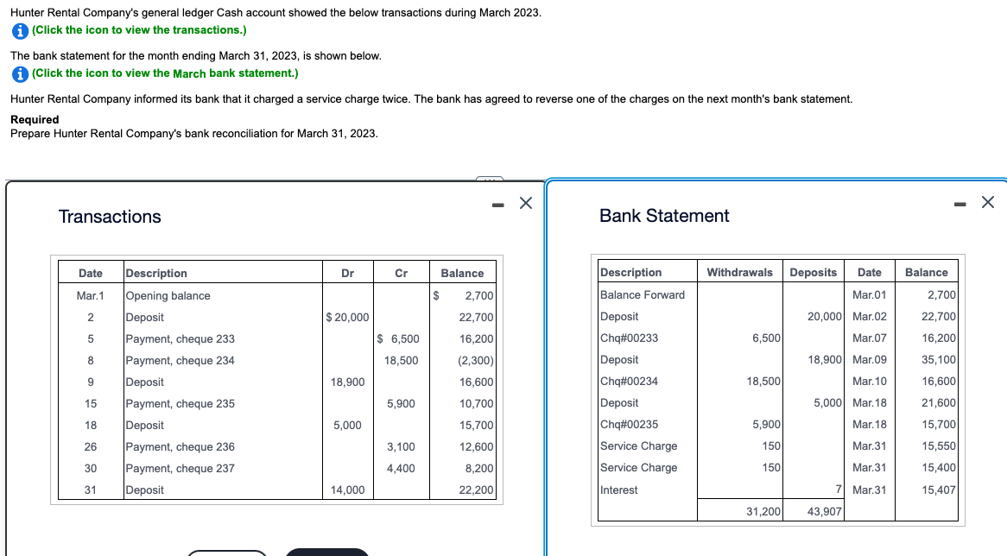Screen dimensions: 1007x556
Task: Minimize the Bank Statement popup
Action: coord(960,204)
